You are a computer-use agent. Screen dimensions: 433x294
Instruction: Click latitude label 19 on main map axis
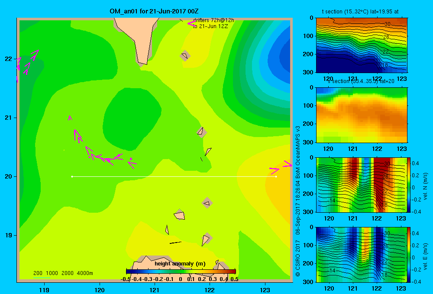8,235
